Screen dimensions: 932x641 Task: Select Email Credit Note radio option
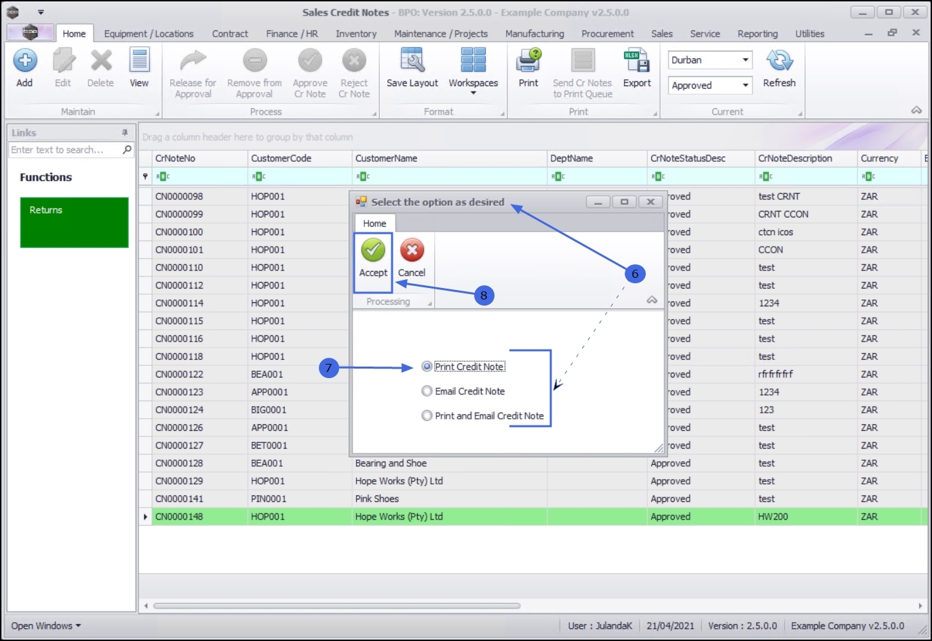(x=427, y=391)
